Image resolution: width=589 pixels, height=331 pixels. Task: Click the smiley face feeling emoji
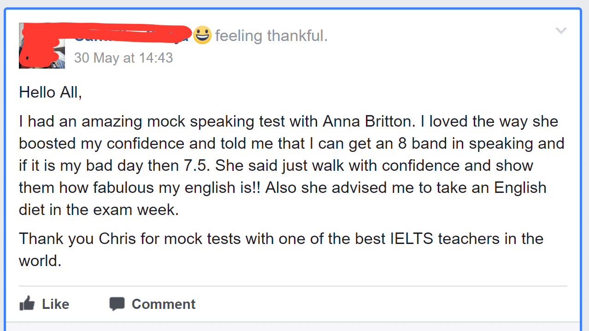click(202, 35)
